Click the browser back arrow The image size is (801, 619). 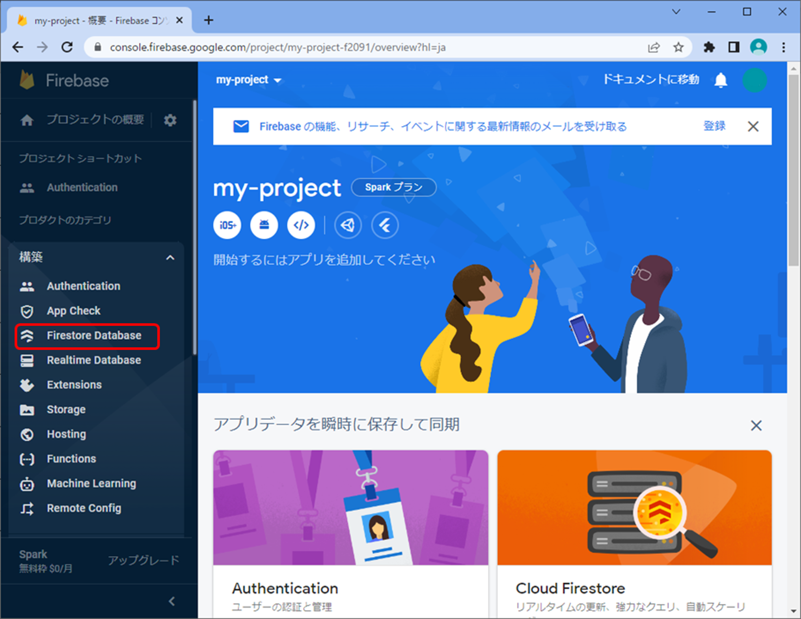[x=18, y=47]
